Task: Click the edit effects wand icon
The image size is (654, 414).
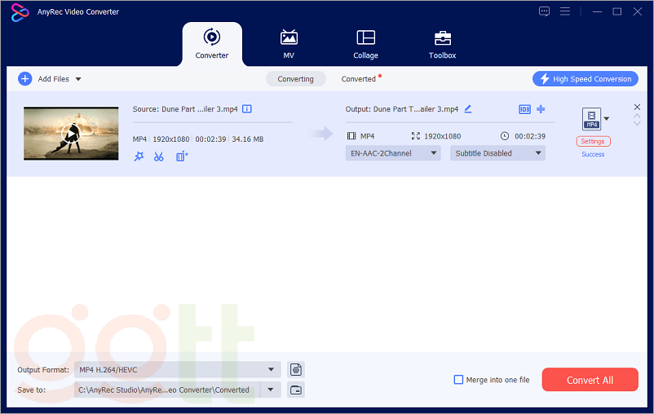Action: tap(139, 156)
